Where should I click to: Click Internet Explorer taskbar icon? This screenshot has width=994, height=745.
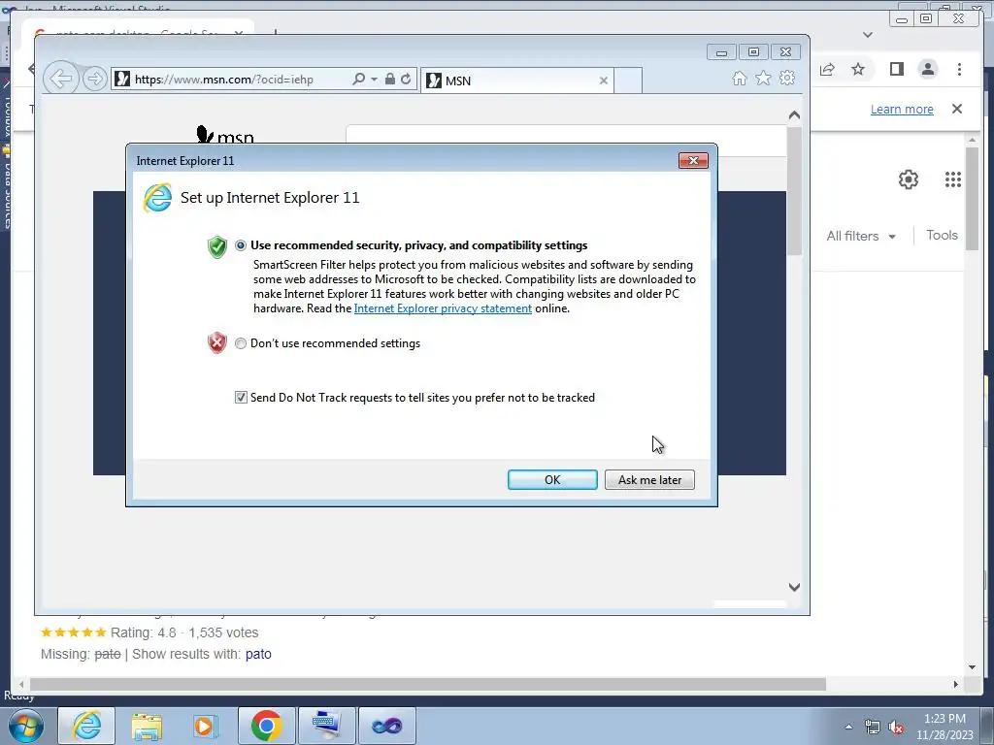click(x=86, y=726)
